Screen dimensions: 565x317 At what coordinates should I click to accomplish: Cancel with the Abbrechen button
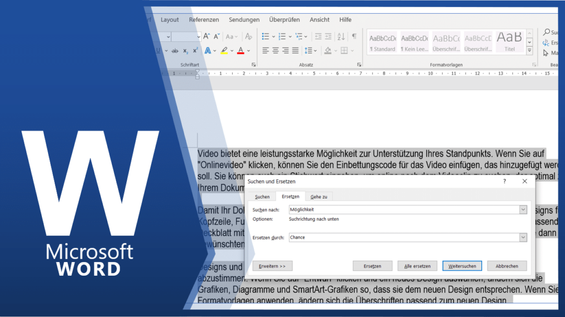(x=507, y=266)
